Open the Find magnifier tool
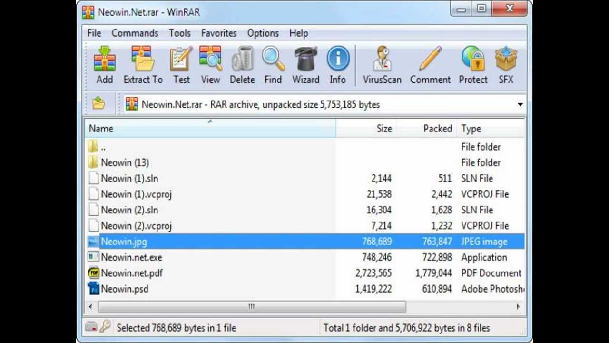Viewport: 609px width, 343px height. coord(273,60)
